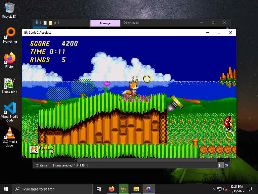Click the Explorer horizontal scrollbar track
Image resolution: width=258 pixels, height=194 pixels.
click(147, 160)
